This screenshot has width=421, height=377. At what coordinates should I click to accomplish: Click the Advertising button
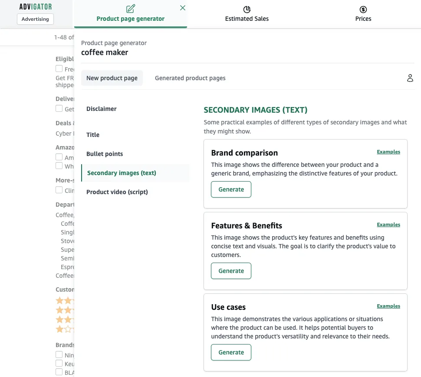tap(35, 19)
